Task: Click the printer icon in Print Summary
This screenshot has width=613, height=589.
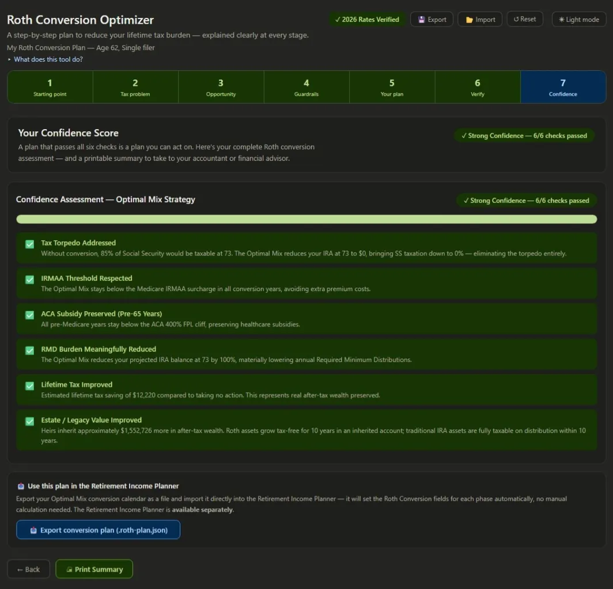Action: pyautogui.click(x=69, y=569)
